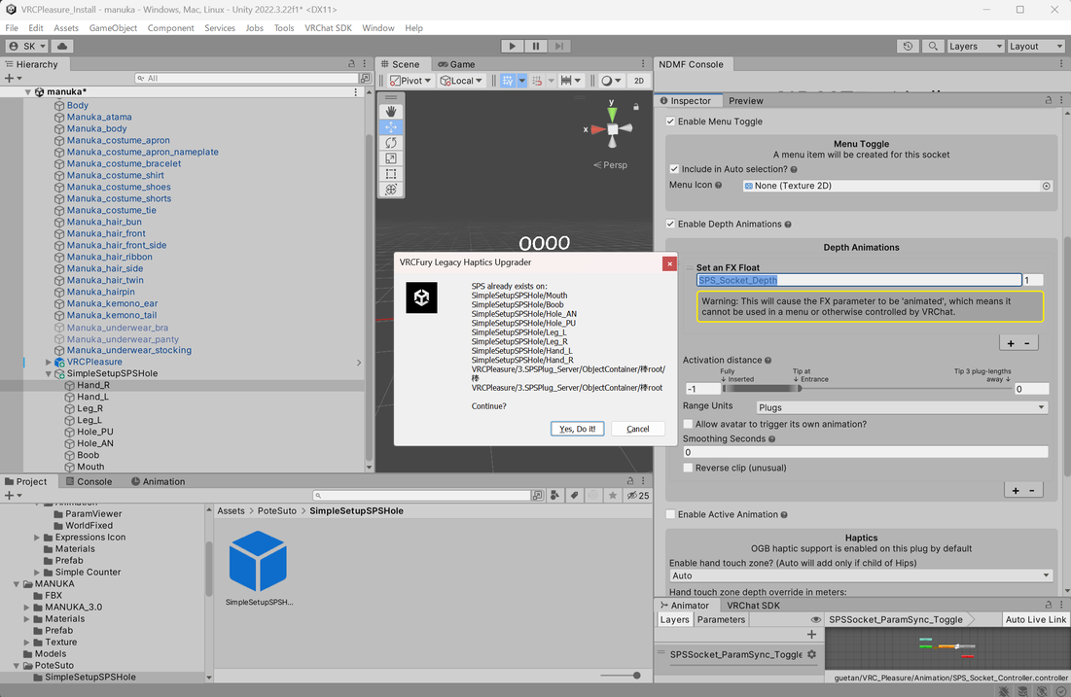Collapse SimpleSetupSPSHole in Hierarchy
1071x697 pixels.
[x=48, y=373]
